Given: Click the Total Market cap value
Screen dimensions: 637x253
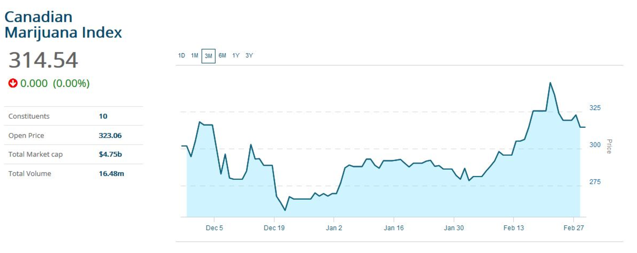Looking at the screenshot, I should click(x=110, y=154).
